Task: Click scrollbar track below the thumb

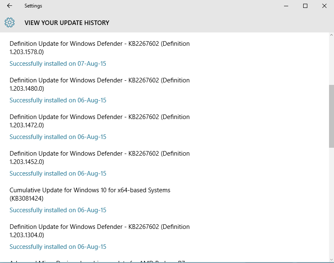Action: 331,200
